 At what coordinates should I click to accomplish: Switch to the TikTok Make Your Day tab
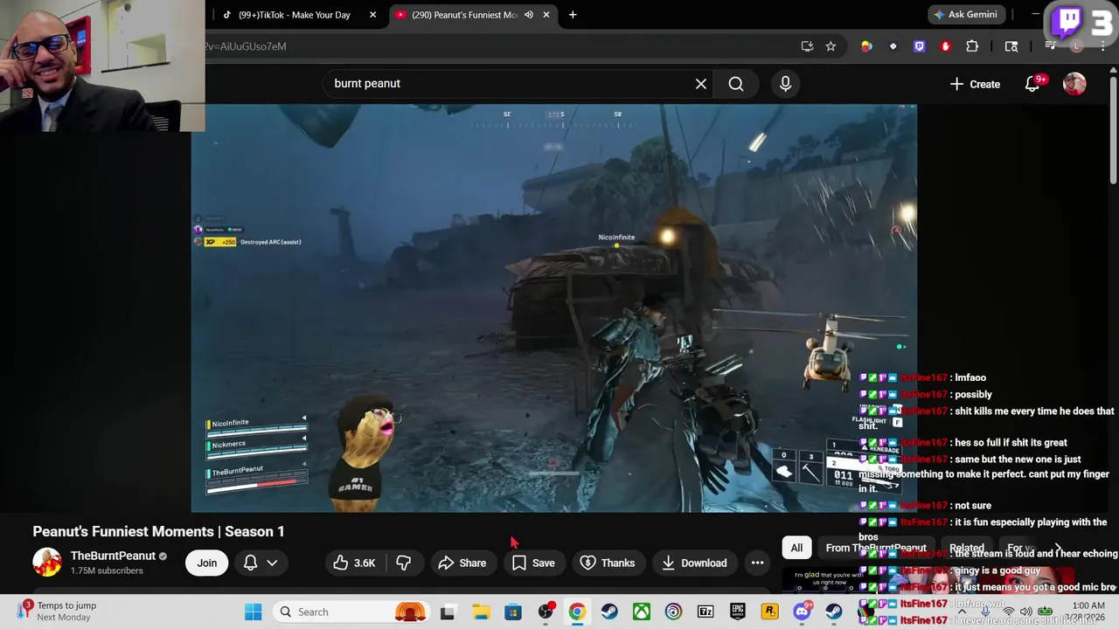click(294, 15)
